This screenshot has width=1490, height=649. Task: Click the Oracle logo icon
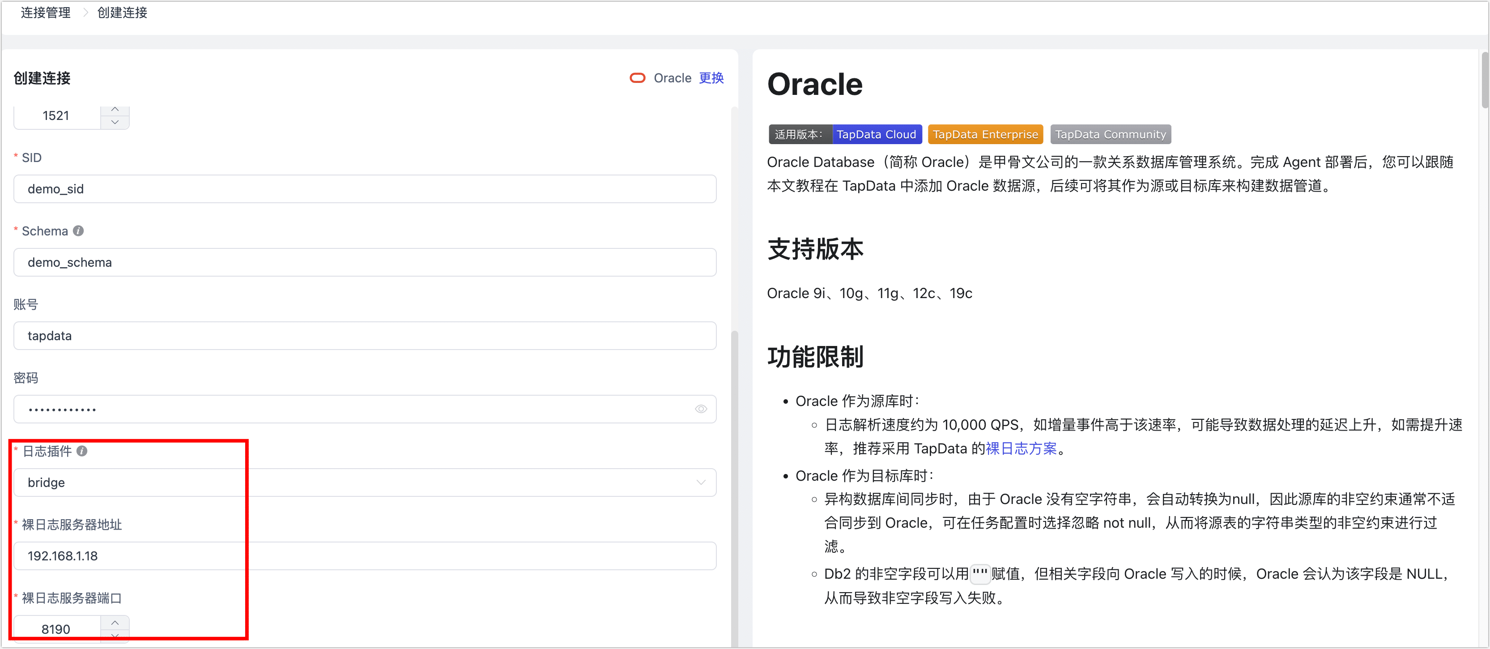637,78
